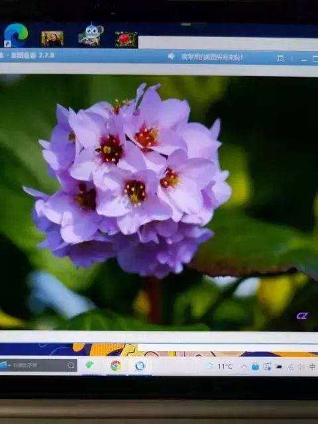This screenshot has height=424, width=318.
Task: Open the blue cartoon mascot desktop icon
Action: [x=91, y=34]
